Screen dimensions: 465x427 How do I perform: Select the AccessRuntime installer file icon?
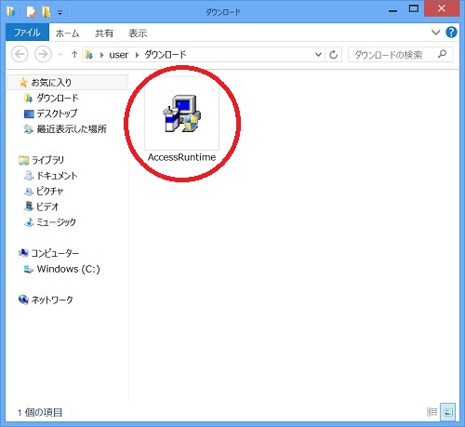pyautogui.click(x=182, y=114)
